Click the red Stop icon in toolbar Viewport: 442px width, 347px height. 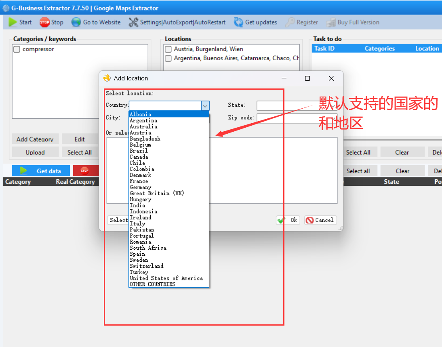point(44,22)
